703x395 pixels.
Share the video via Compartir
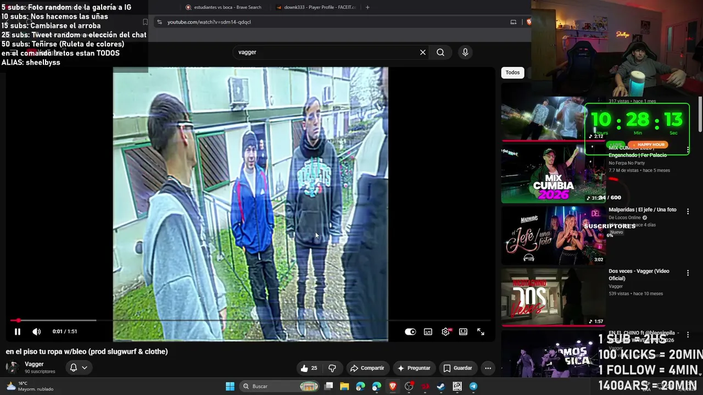(367, 368)
